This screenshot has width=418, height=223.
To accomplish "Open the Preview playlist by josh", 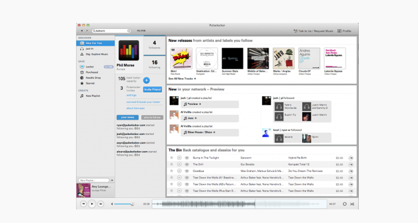I will point(209,104).
